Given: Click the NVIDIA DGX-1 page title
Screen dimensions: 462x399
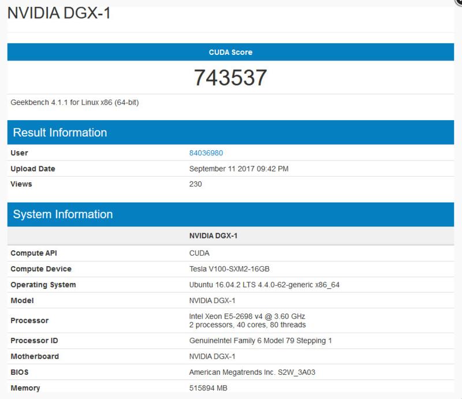Looking at the screenshot, I should tap(58, 13).
